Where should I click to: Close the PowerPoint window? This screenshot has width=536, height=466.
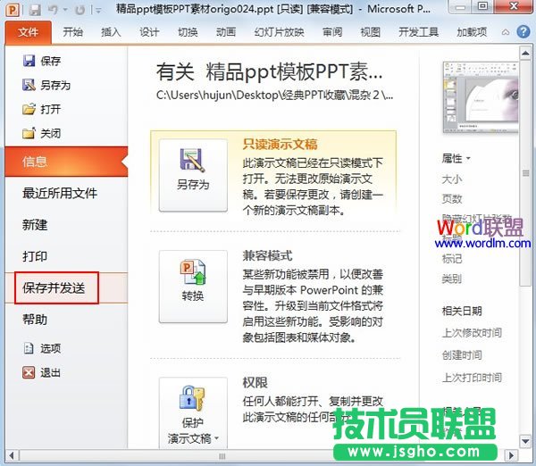click(515, 6)
